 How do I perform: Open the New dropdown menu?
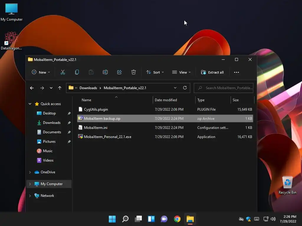pos(41,72)
